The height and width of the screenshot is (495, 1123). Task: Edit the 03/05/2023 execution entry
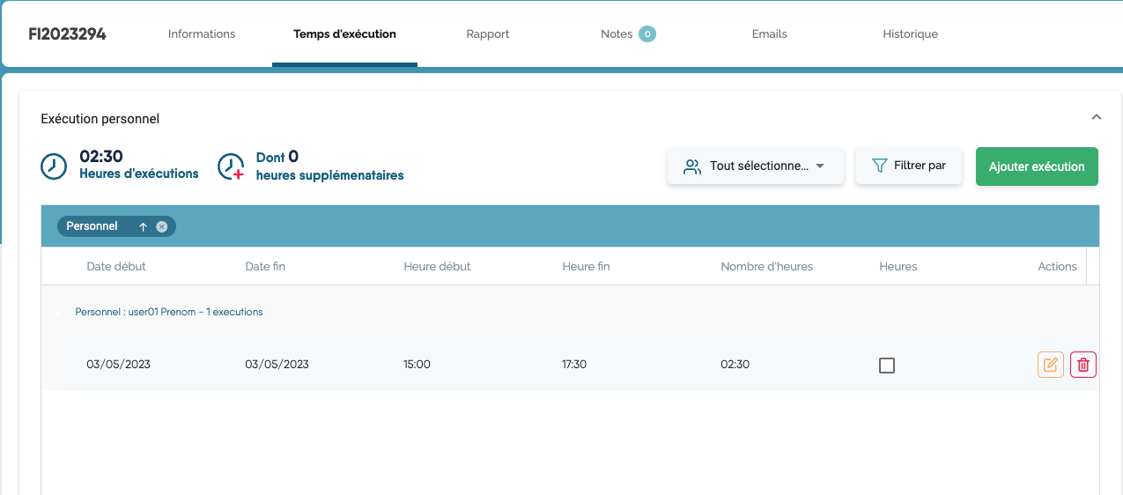1050,365
